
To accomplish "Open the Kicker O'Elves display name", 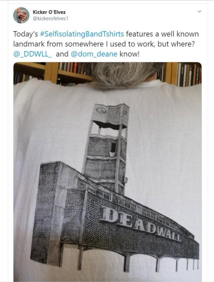I will point(49,12).
